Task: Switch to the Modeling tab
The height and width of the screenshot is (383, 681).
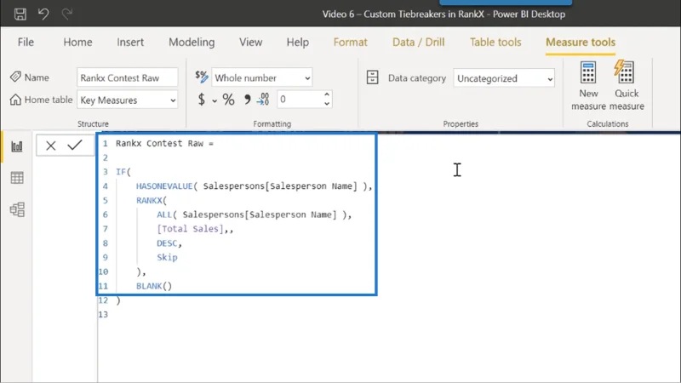Action: click(192, 42)
